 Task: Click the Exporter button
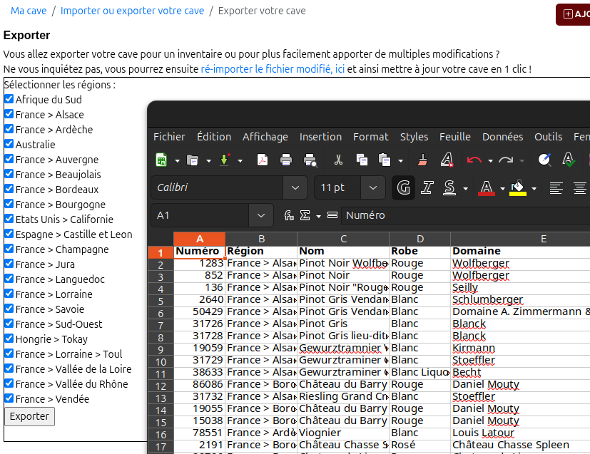click(x=29, y=417)
